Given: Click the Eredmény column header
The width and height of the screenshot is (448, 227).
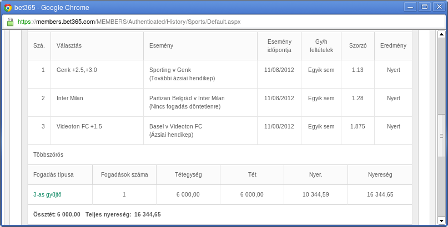Looking at the screenshot, I should point(393,45).
